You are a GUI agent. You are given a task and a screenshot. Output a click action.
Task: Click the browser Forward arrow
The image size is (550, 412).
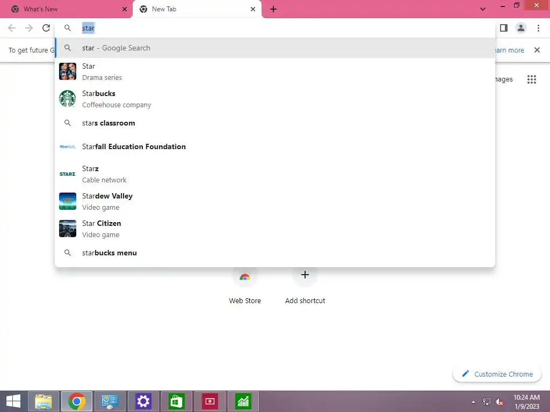pos(29,28)
